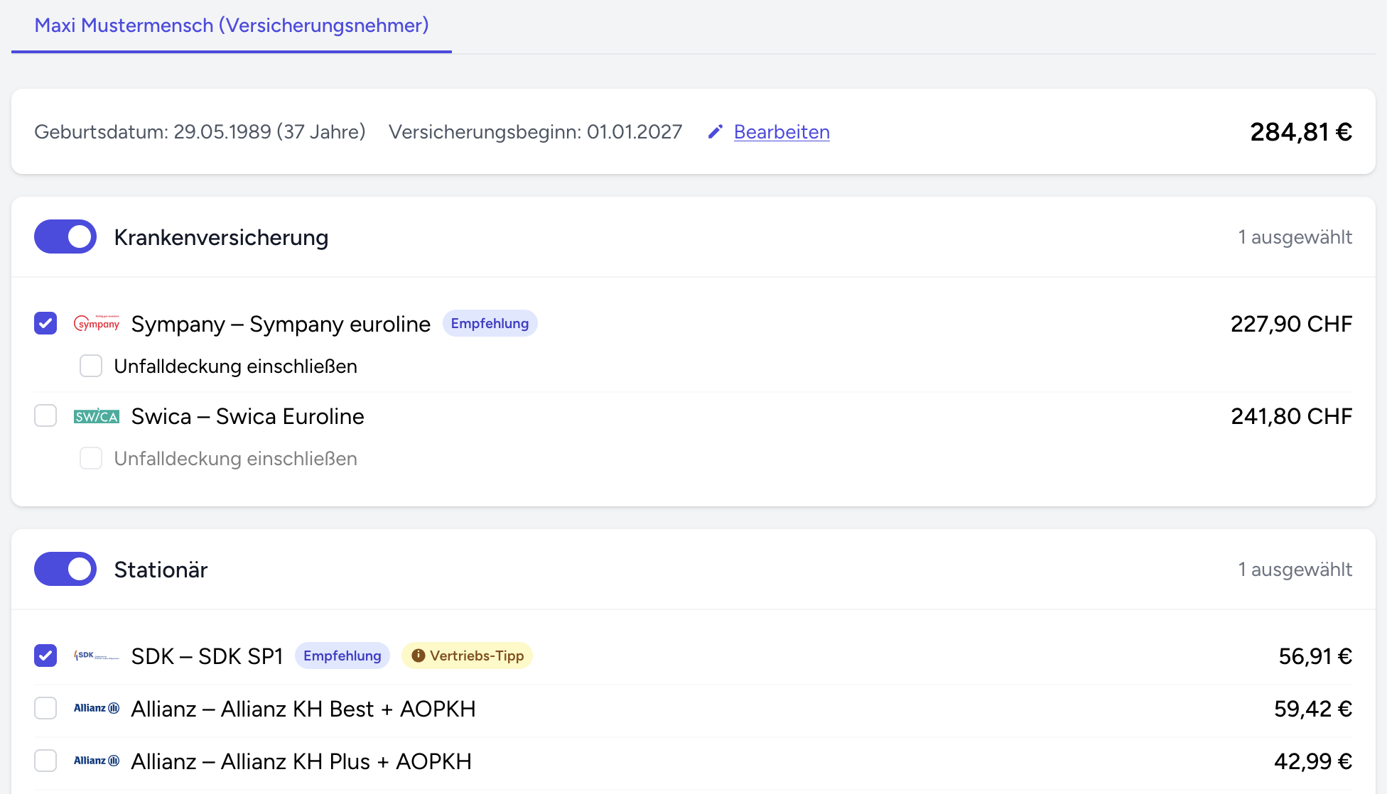Image resolution: width=1387 pixels, height=794 pixels.
Task: Click the Stationär section heading
Action: click(161, 570)
